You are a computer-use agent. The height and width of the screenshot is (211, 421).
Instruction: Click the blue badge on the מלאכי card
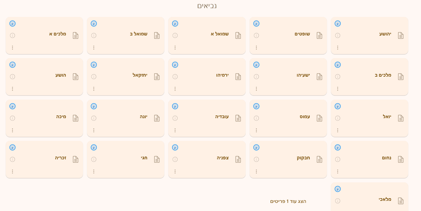[x=338, y=189]
